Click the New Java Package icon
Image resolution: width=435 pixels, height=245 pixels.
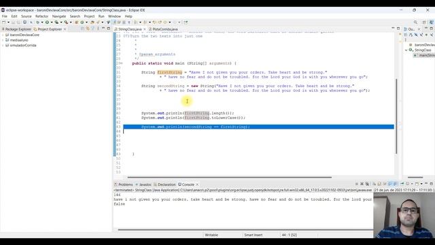[x=76, y=22]
